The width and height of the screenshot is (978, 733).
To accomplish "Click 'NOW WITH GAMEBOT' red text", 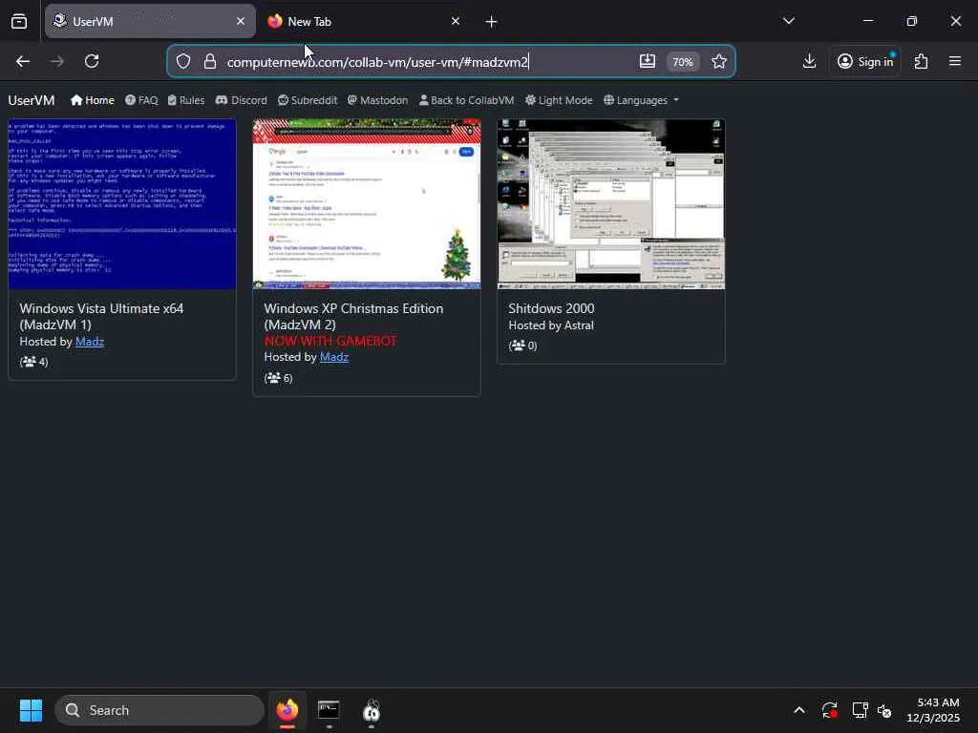I will (x=330, y=341).
